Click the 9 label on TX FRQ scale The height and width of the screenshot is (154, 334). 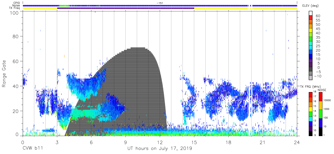pos(315,135)
